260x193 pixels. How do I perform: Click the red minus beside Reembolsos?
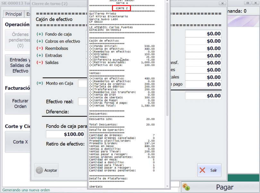tap(40, 48)
